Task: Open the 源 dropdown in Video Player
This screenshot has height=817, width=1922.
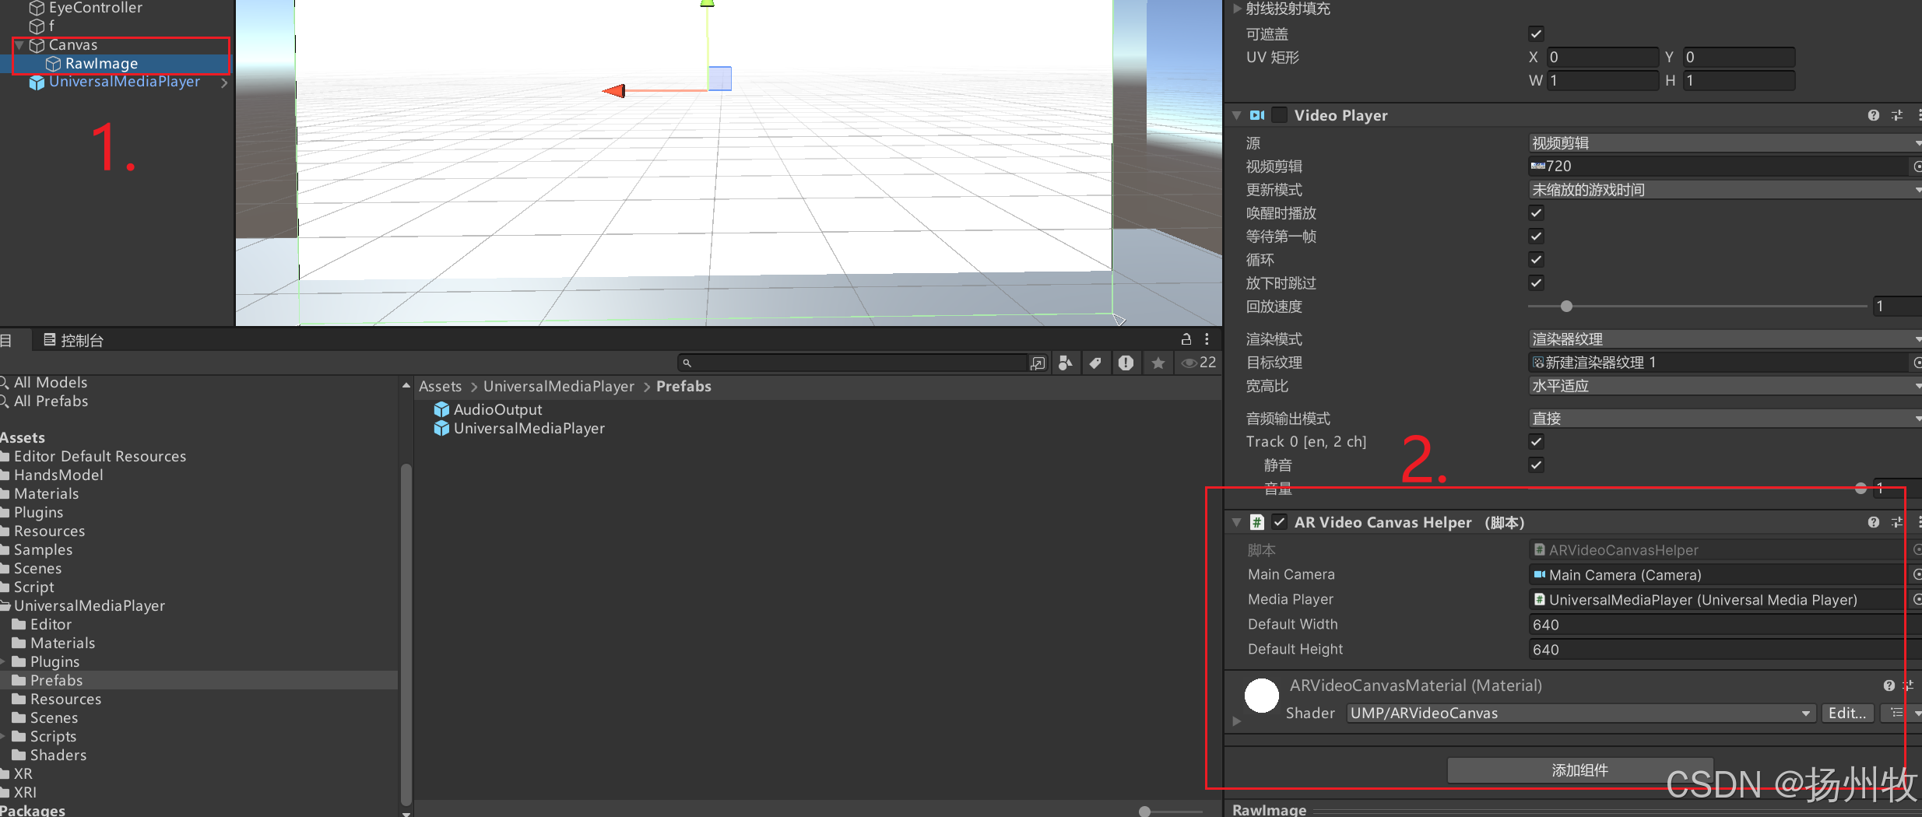Action: click(x=1720, y=142)
